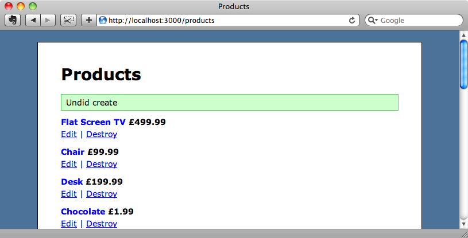Add bookmark with the plus button
The width and height of the screenshot is (468, 238).
click(88, 20)
